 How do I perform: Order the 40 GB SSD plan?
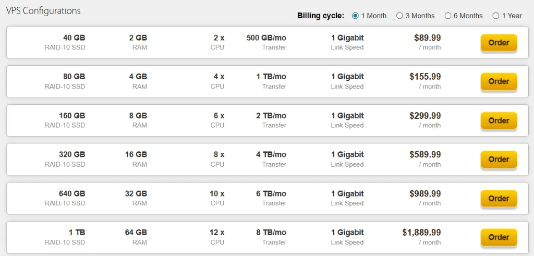pyautogui.click(x=499, y=43)
